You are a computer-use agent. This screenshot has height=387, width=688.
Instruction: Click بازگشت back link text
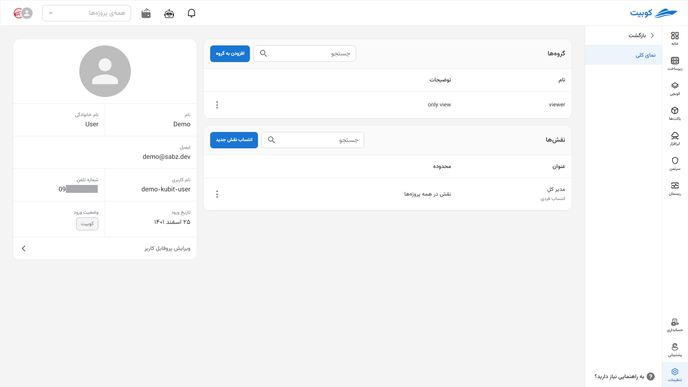pyautogui.click(x=637, y=35)
